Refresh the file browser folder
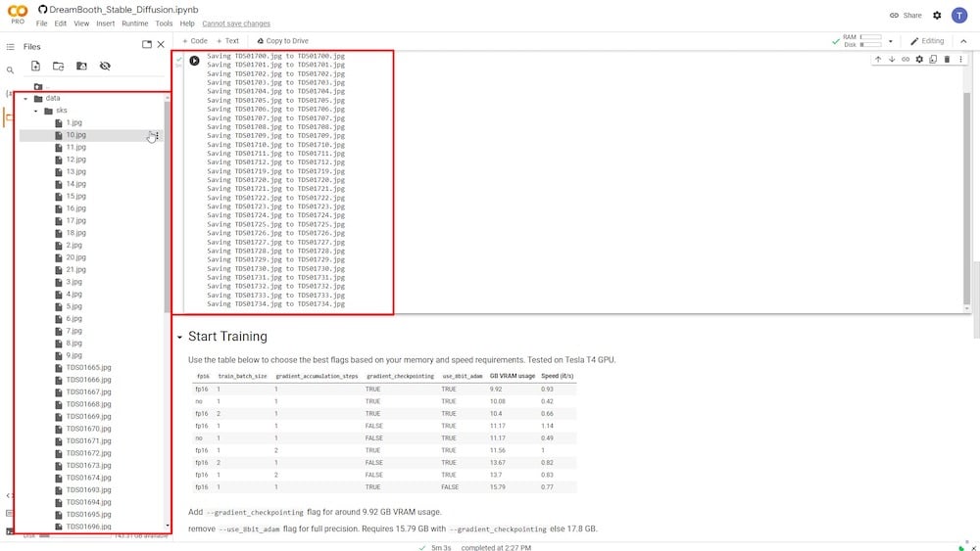 (x=58, y=67)
